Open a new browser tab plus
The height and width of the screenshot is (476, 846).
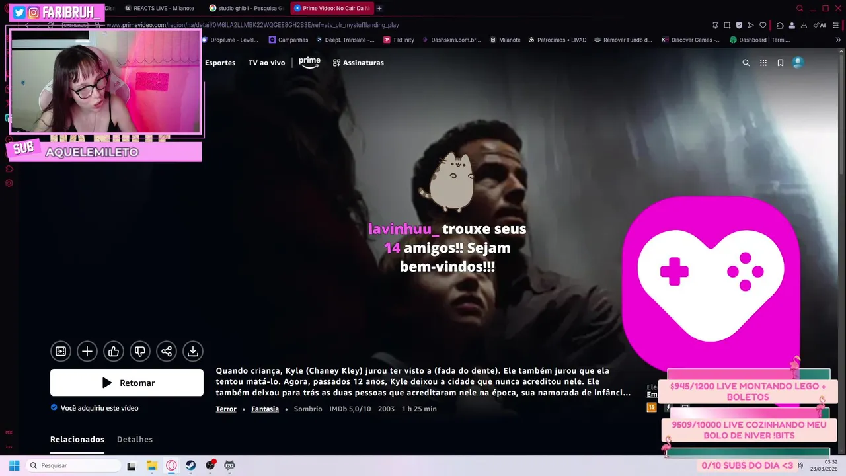point(379,8)
